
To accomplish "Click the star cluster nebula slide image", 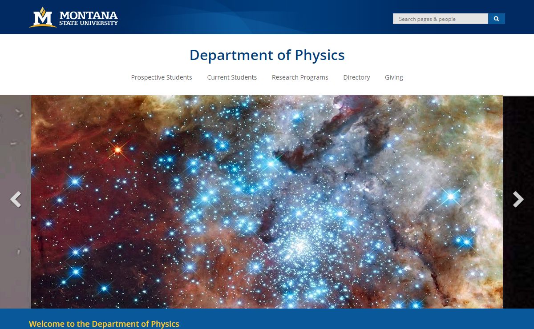I will click(267, 202).
